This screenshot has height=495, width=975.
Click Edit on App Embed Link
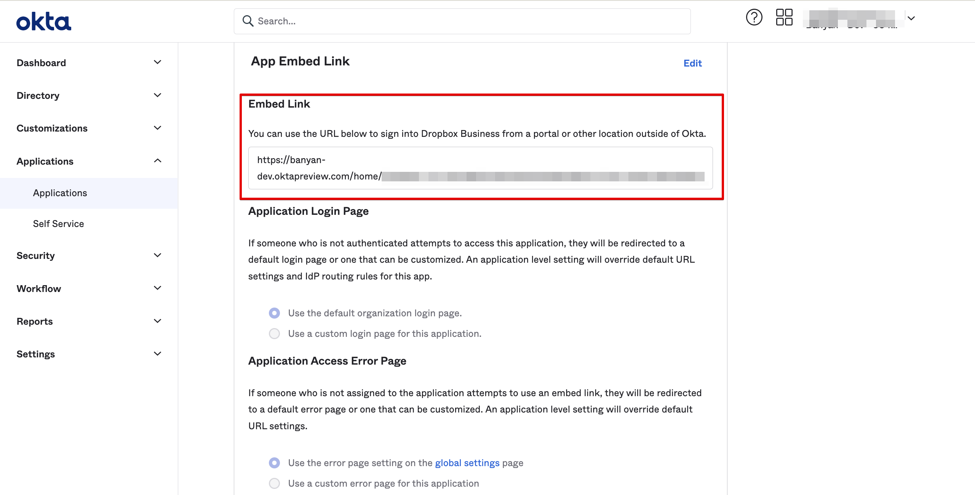click(x=692, y=63)
